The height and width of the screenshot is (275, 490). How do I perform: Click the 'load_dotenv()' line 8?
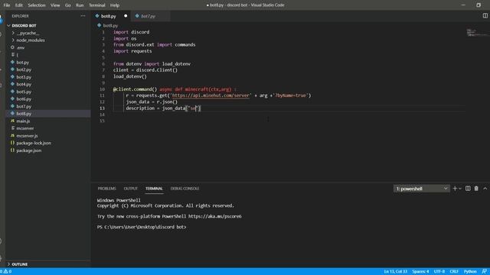point(129,76)
